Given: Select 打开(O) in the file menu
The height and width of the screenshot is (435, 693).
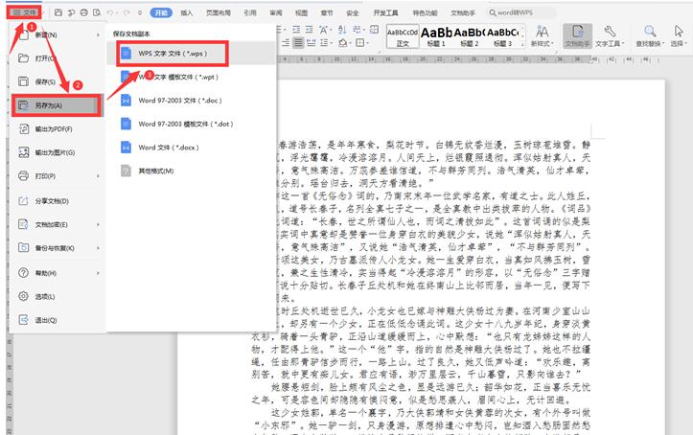Looking at the screenshot, I should tap(58, 57).
